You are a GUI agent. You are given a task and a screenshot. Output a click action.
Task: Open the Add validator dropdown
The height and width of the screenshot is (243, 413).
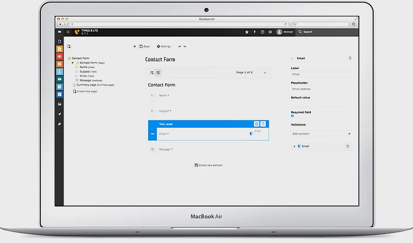pyautogui.click(x=321, y=134)
